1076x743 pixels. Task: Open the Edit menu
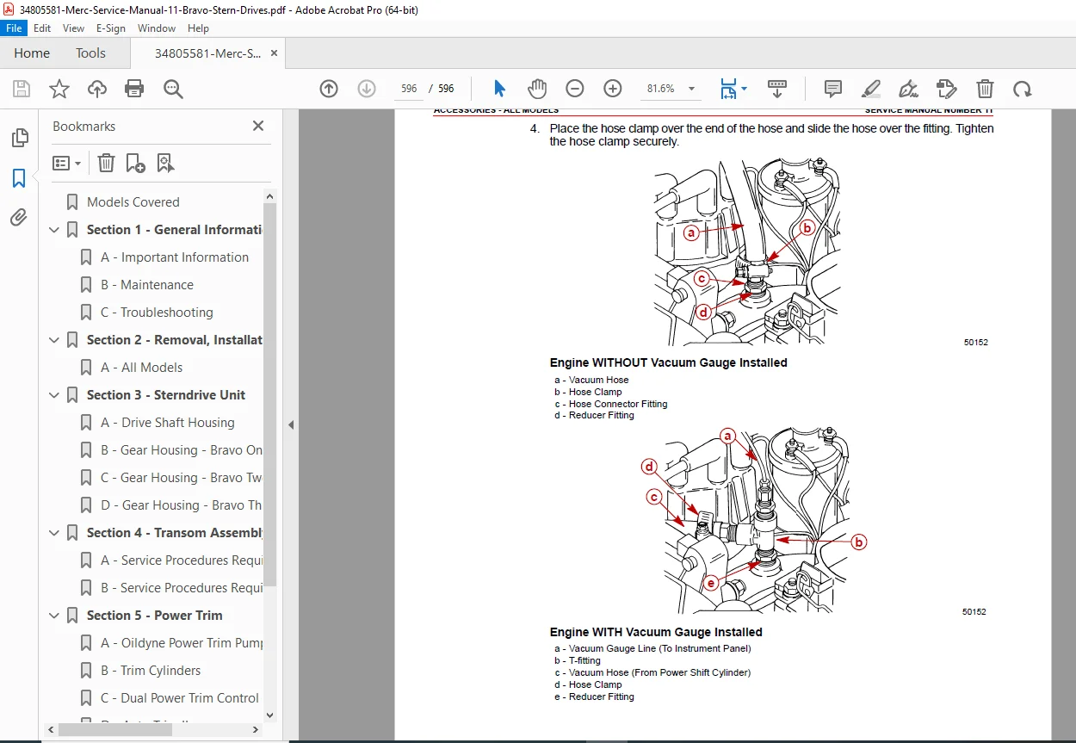[42, 28]
